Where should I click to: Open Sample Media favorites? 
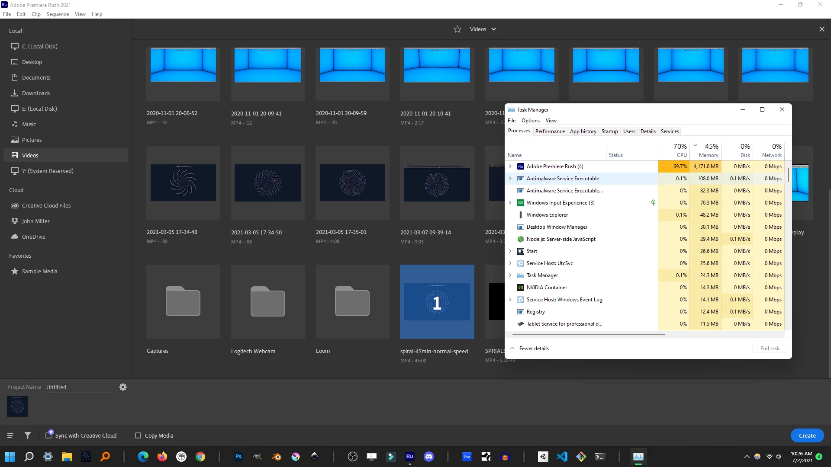pos(39,271)
